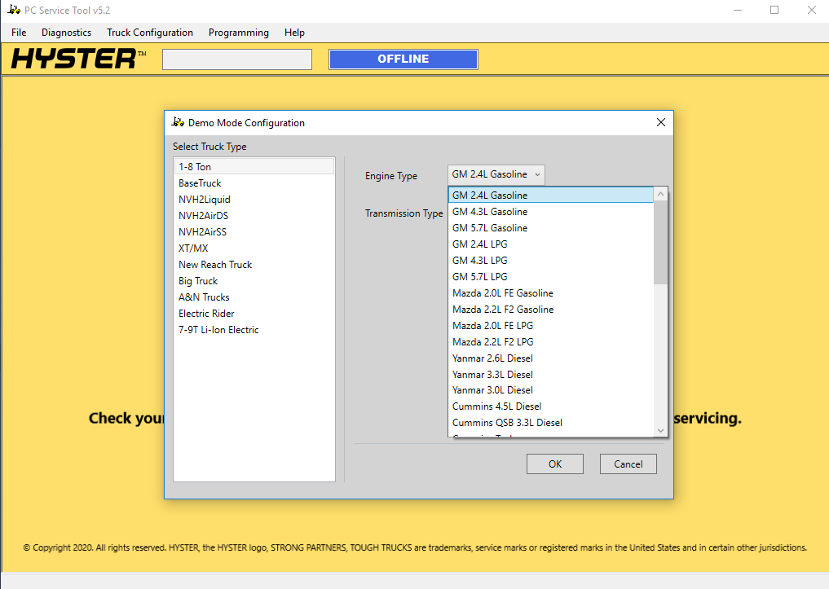829x589 pixels.
Task: Open the Diagnostics menu
Action: (66, 33)
